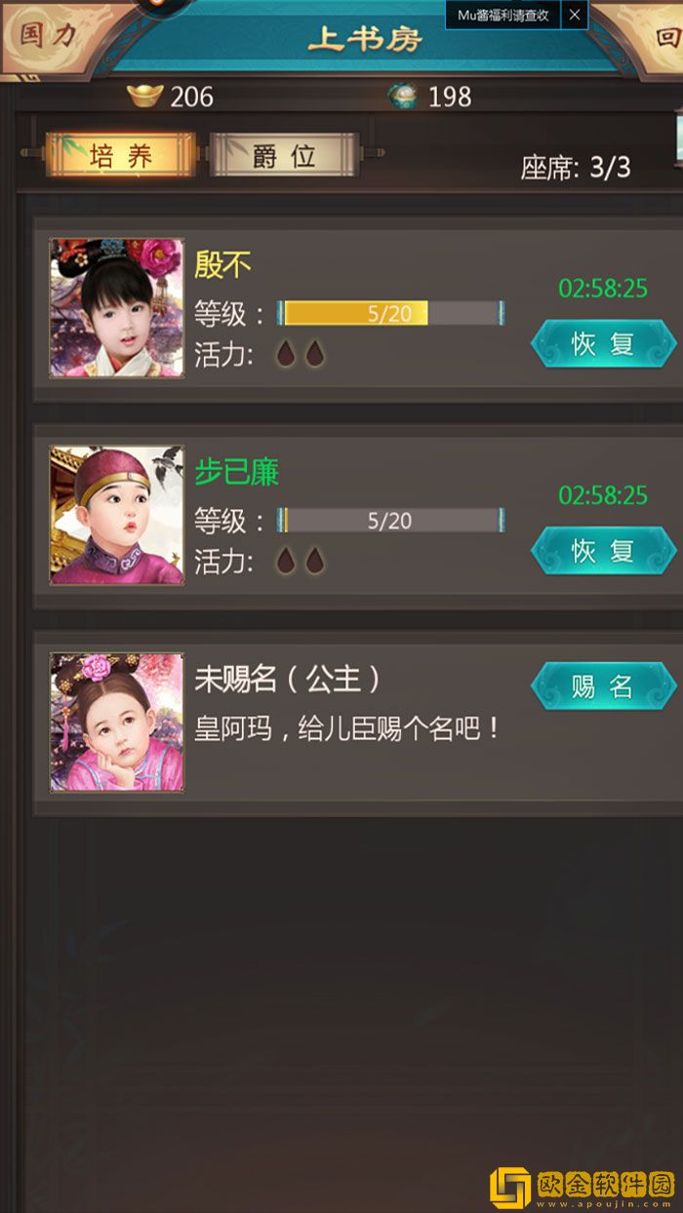Select the portrait of 步已廉

coord(117,516)
